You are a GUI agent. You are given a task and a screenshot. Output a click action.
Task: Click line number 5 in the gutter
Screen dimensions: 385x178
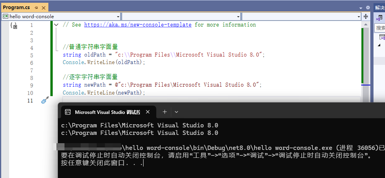point(31,55)
